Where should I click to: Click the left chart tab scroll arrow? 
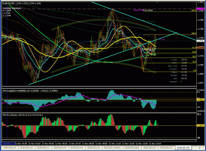pos(199,148)
